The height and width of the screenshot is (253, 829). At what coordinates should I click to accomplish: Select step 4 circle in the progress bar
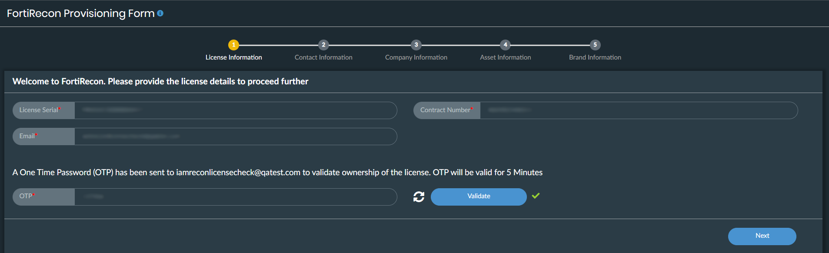coord(505,45)
